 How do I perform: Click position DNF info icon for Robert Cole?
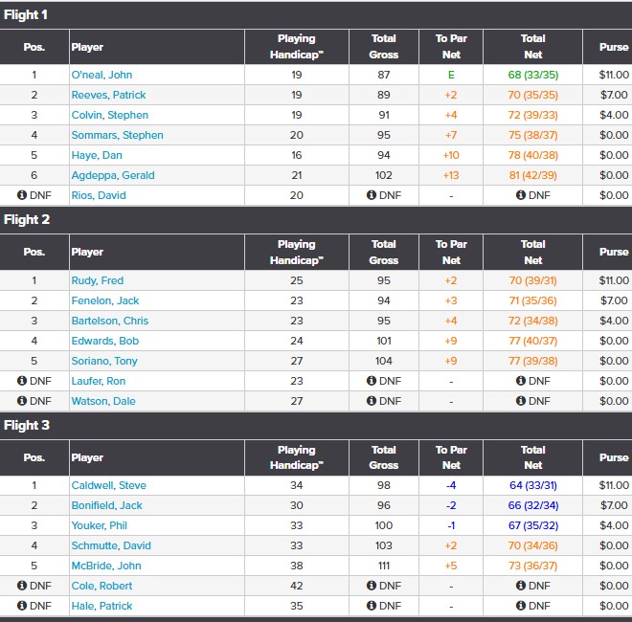point(21,586)
